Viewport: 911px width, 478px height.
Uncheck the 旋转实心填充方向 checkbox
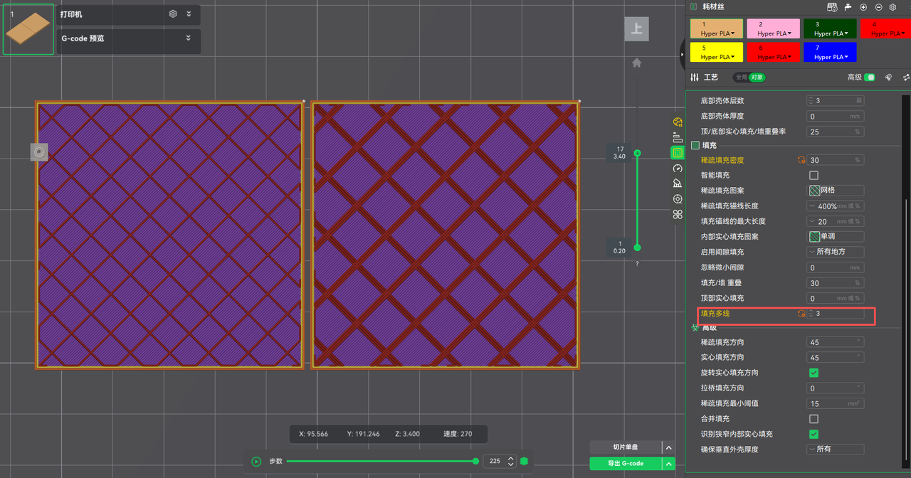click(813, 373)
